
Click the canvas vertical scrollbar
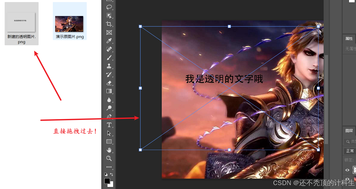(x=326, y=99)
